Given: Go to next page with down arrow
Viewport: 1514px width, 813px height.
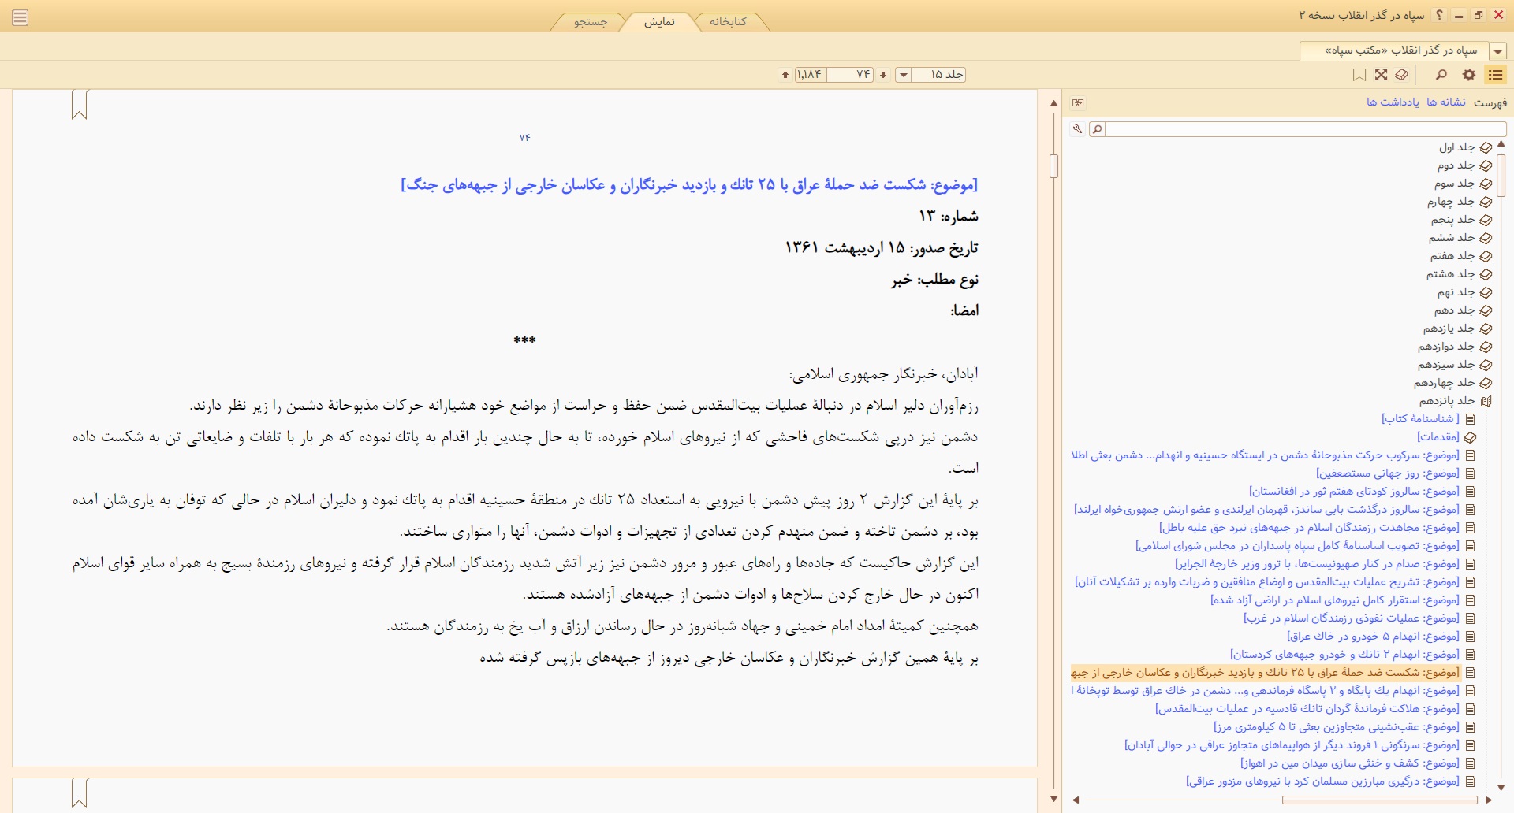Looking at the screenshot, I should pyautogui.click(x=883, y=75).
